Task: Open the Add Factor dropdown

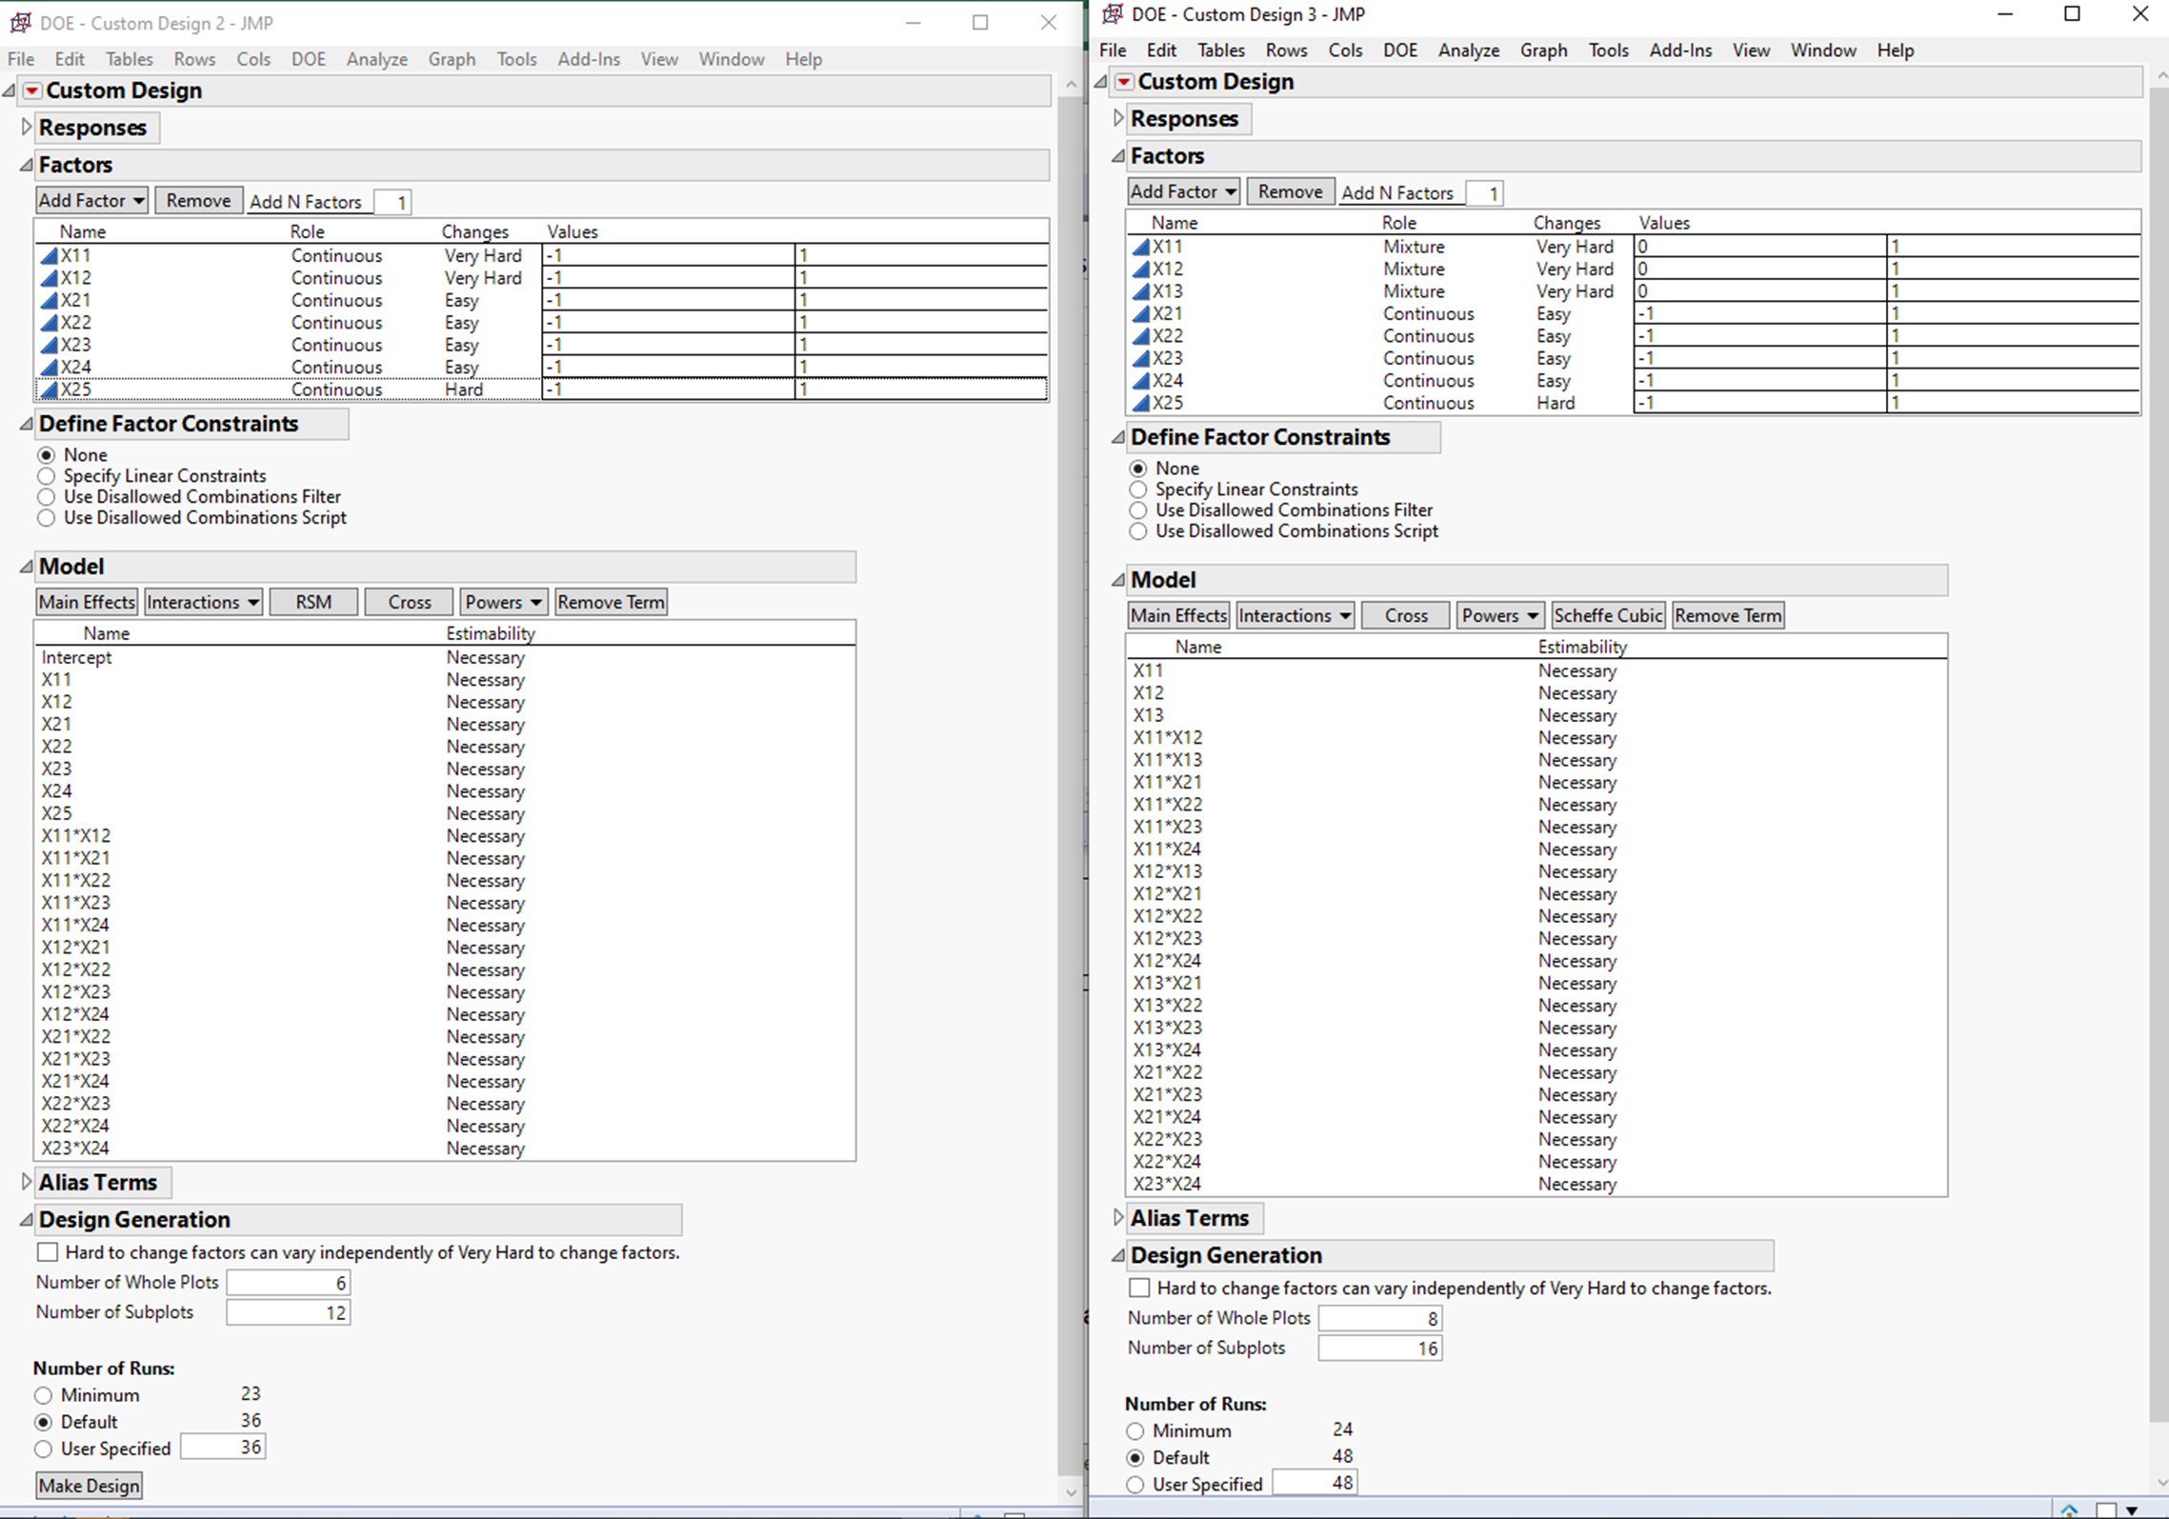Action: point(90,200)
